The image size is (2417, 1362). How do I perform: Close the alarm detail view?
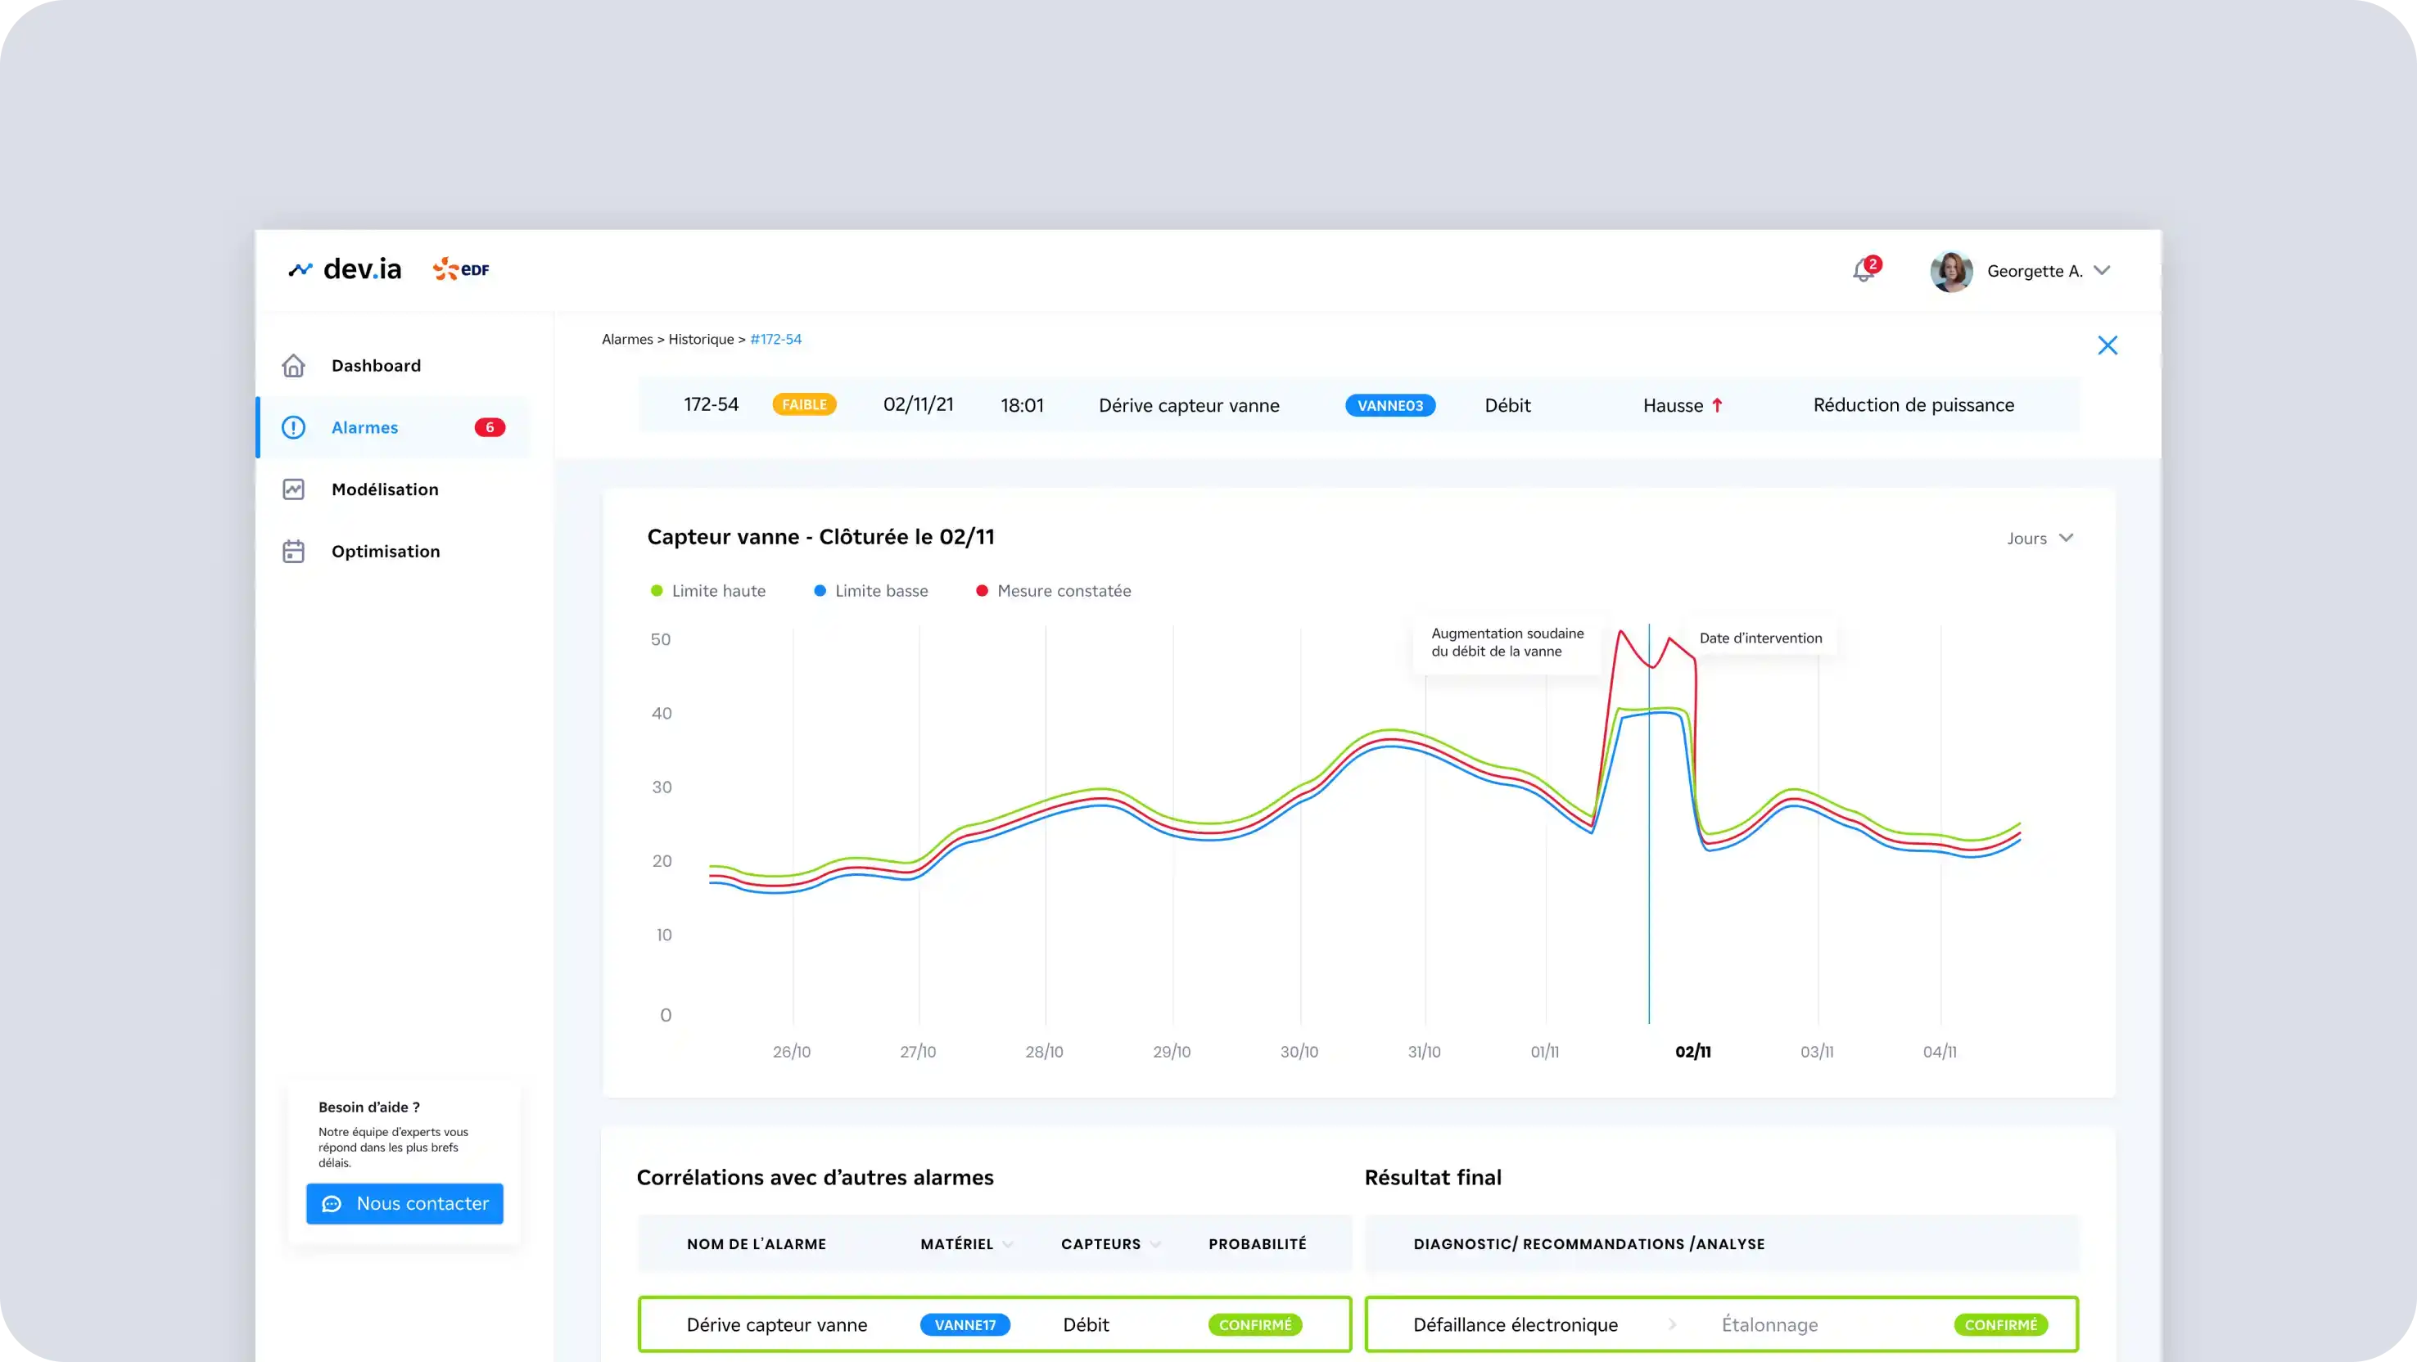pyautogui.click(x=2108, y=345)
